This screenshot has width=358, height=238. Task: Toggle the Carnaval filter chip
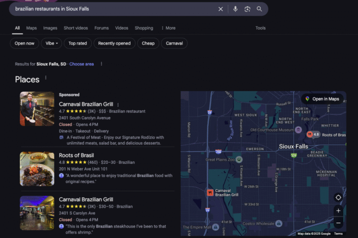pyautogui.click(x=174, y=43)
